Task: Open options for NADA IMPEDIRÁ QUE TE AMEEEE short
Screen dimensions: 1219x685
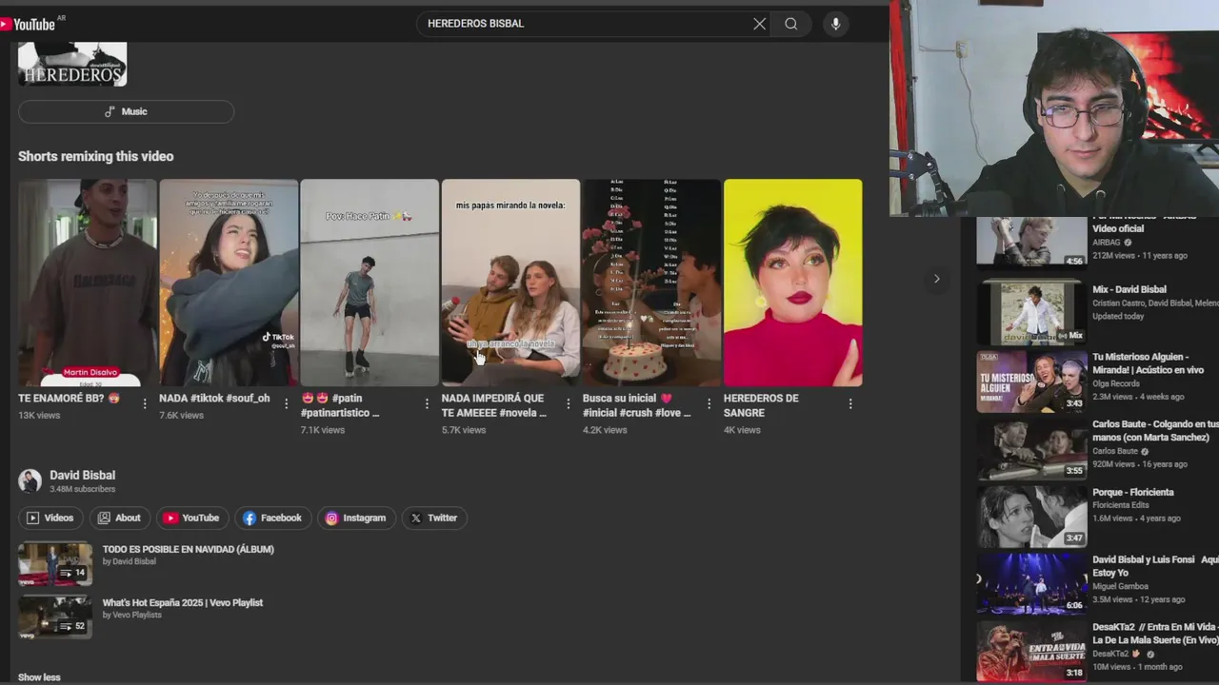Action: [x=568, y=404]
